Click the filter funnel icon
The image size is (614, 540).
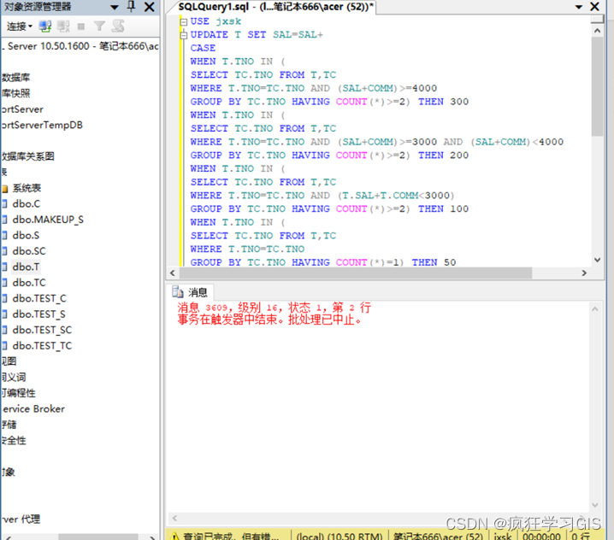(x=99, y=26)
